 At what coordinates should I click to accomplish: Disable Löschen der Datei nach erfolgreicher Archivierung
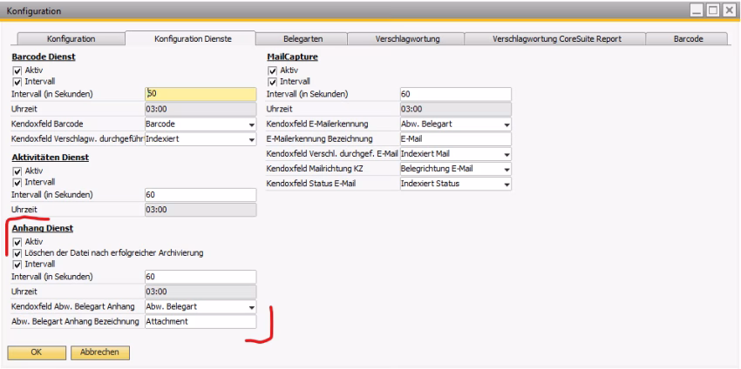17,252
